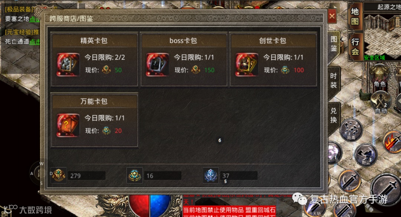Viewport: 401px width, 217px height.
Task: Click the teal gem currency icon showing 16
Action: pos(134,175)
